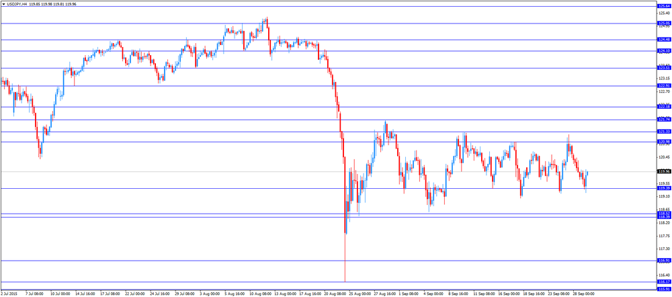This screenshot has height=297, width=672.
Task: Click the 119.10 price scale value
Action: [x=663, y=196]
